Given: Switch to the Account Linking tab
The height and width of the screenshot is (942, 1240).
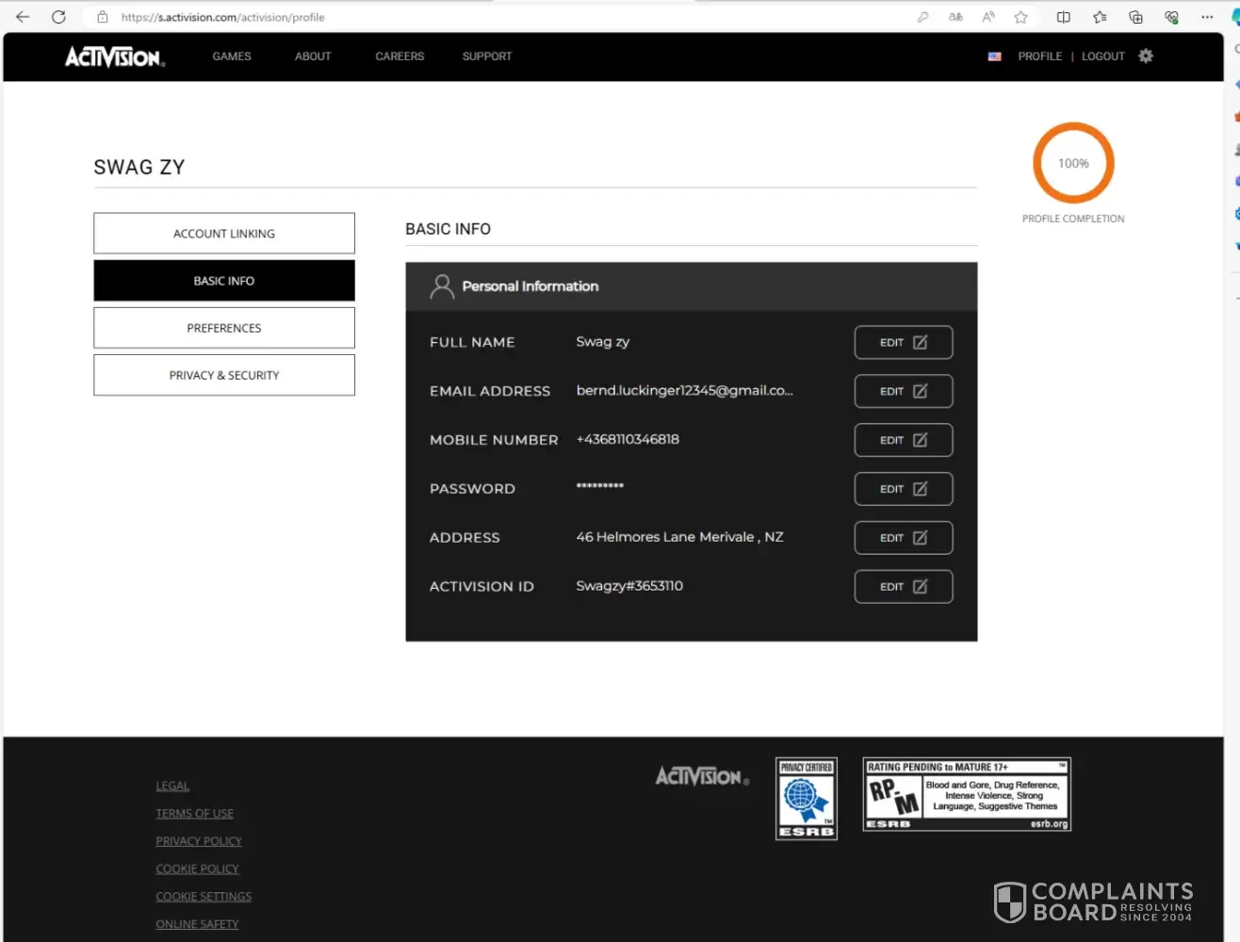Looking at the screenshot, I should click(224, 234).
